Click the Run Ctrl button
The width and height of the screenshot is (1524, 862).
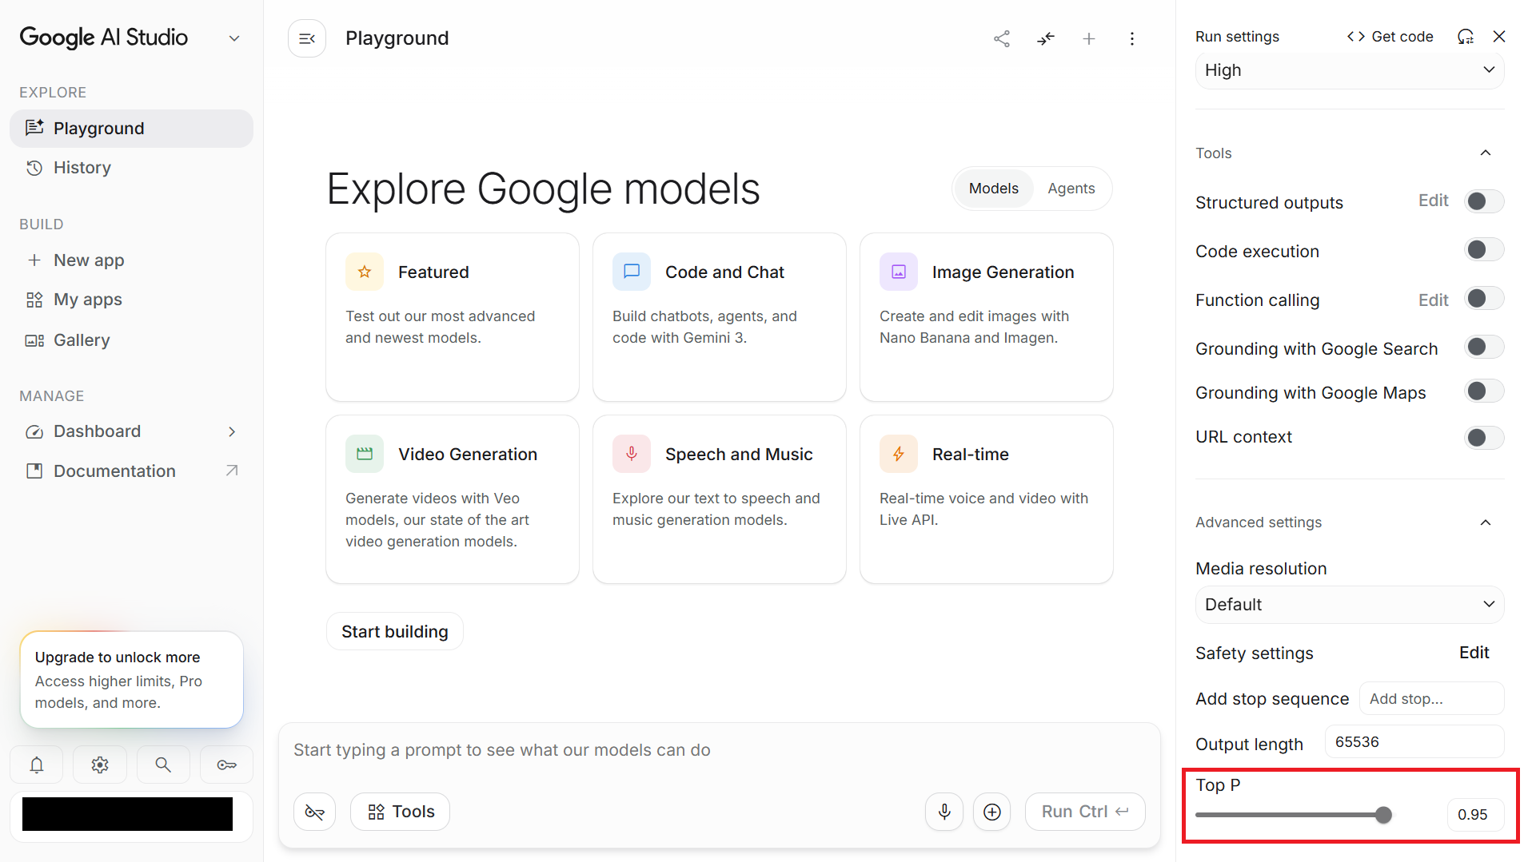(1085, 812)
